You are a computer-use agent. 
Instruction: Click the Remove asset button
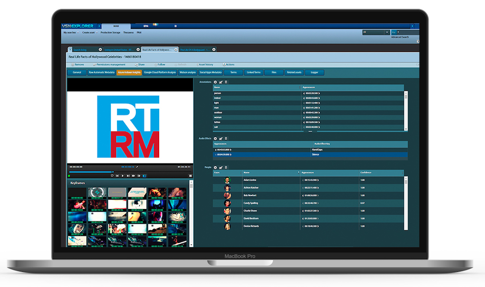(78, 65)
